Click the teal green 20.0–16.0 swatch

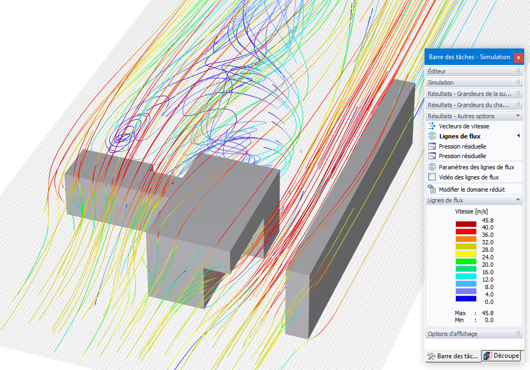466,269
